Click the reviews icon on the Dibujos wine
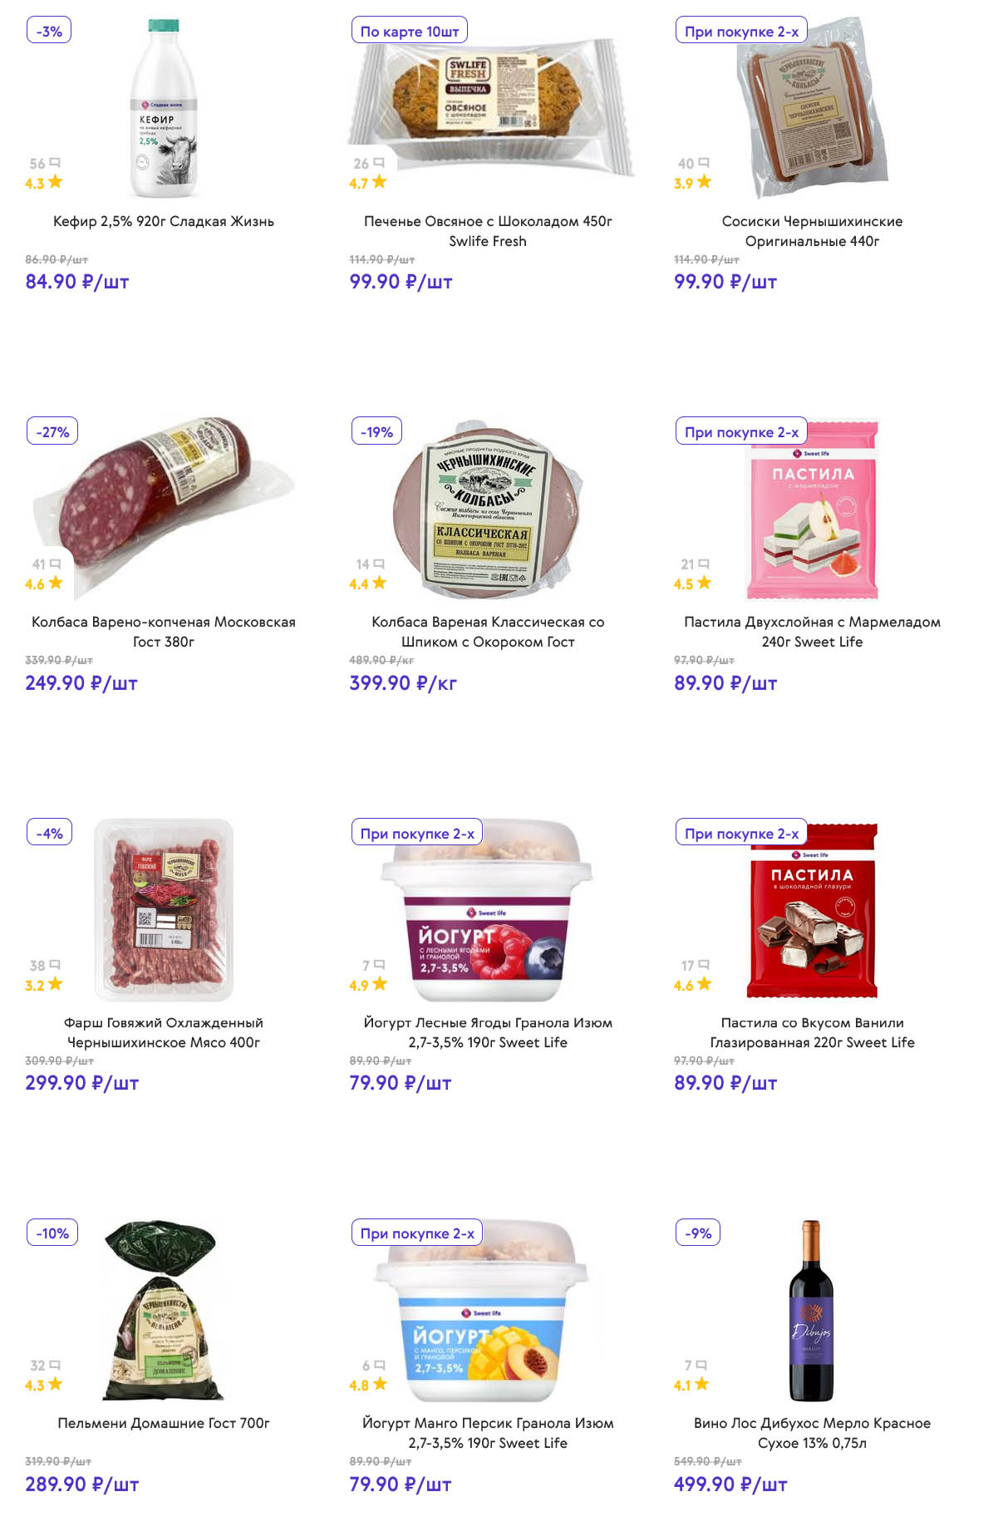Viewport: 1003px width, 1531px height. [x=702, y=1365]
